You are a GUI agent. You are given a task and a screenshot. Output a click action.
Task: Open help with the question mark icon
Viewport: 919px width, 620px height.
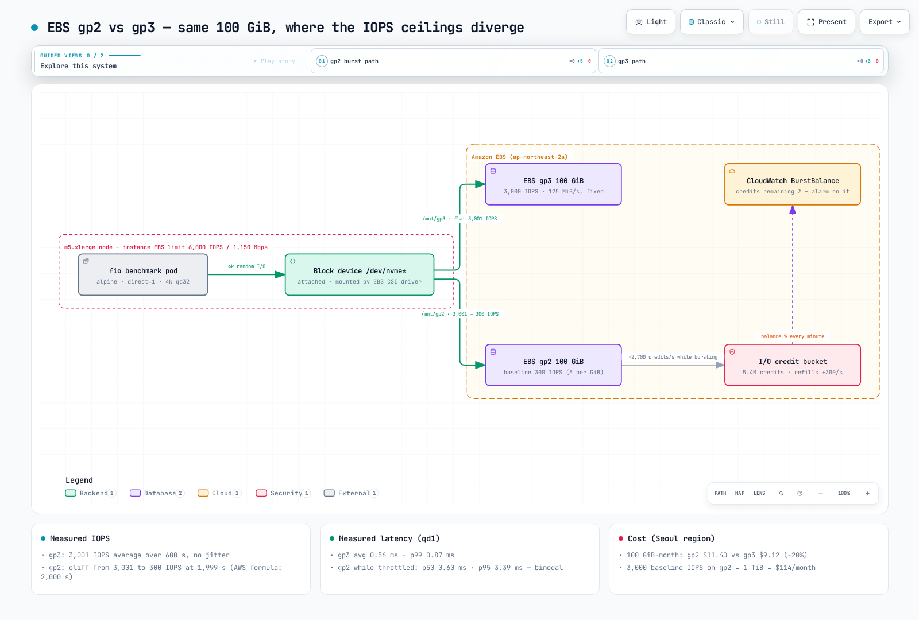point(800,493)
